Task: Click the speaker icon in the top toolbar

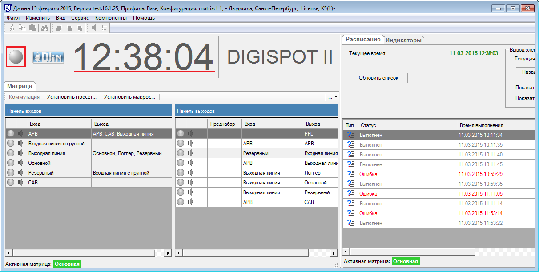Action: pos(94,28)
